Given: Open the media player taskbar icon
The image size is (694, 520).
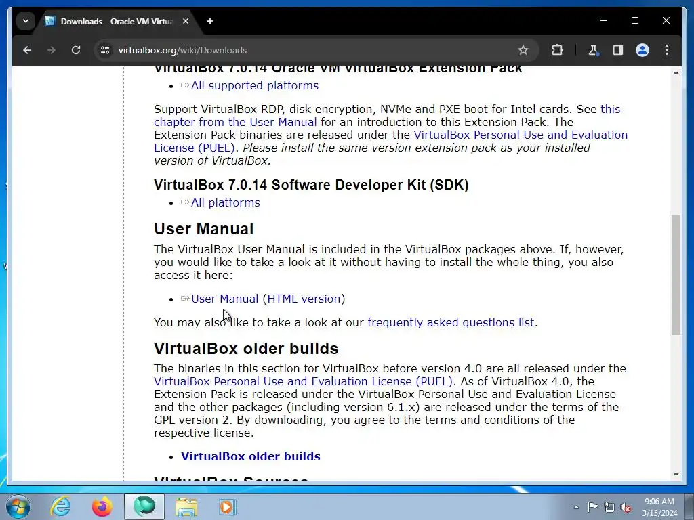Looking at the screenshot, I should [x=228, y=506].
